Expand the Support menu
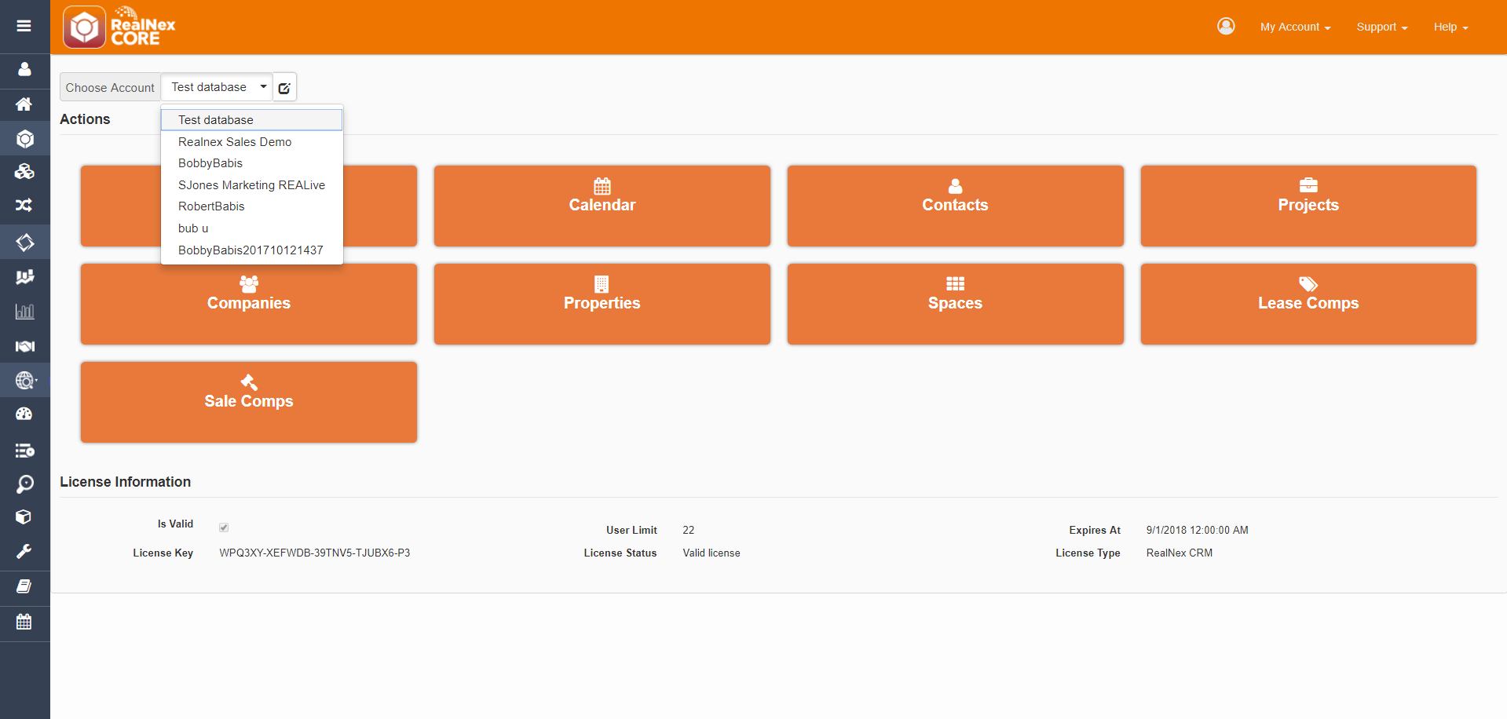The image size is (1507, 719). tap(1382, 27)
